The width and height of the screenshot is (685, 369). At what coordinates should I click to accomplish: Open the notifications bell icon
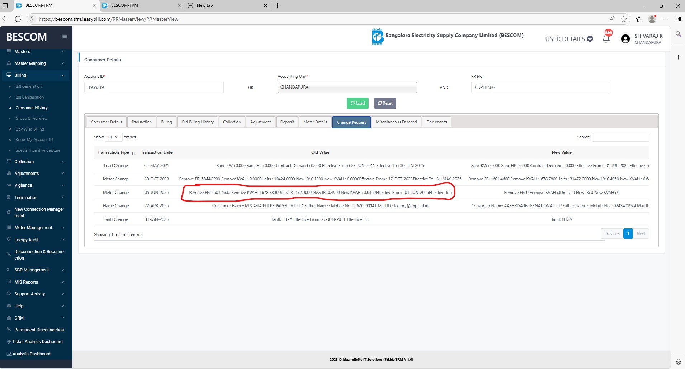[x=606, y=38]
